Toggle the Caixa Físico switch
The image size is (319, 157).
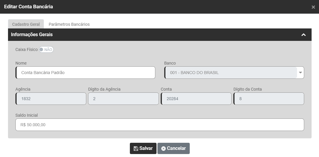coord(46,49)
